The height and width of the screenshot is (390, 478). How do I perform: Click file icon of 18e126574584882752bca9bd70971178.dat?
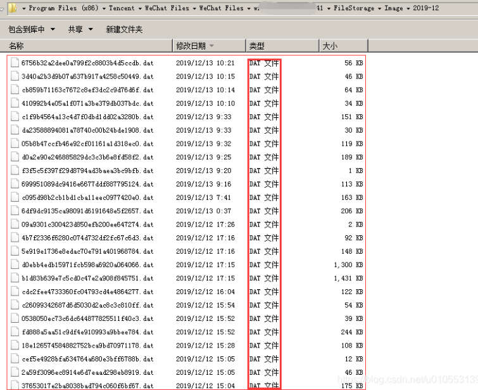[15, 345]
